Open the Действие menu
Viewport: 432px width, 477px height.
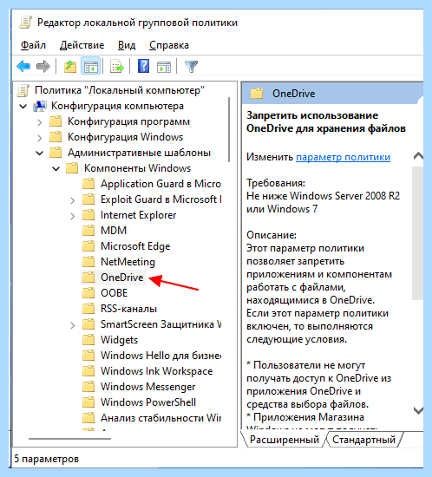point(82,45)
